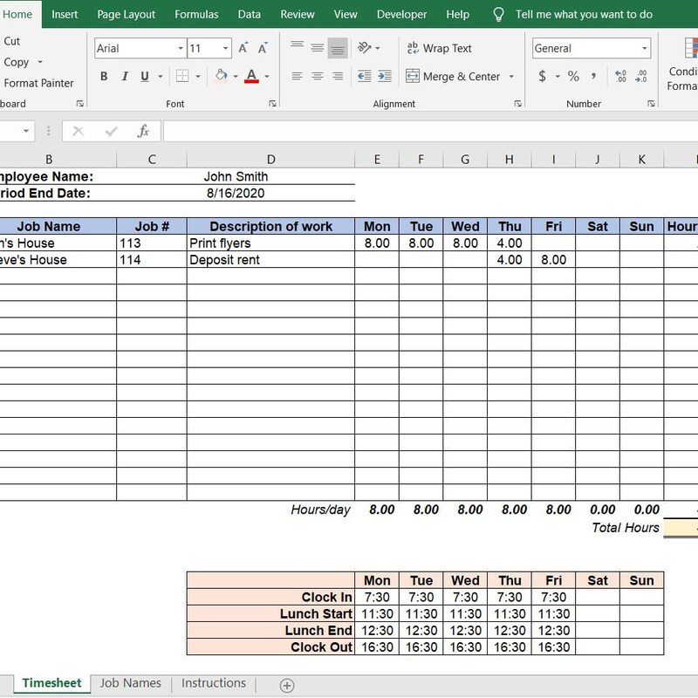This screenshot has width=698, height=698.
Task: Expand Font Color dropdown arrow
Action: pyautogui.click(x=267, y=77)
